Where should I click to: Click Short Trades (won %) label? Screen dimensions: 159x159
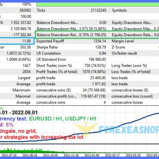[54, 66]
